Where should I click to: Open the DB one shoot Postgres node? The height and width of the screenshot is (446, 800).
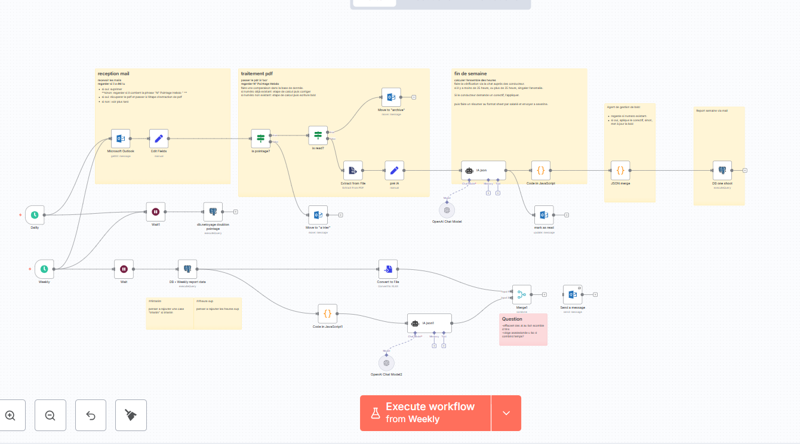pyautogui.click(x=722, y=170)
